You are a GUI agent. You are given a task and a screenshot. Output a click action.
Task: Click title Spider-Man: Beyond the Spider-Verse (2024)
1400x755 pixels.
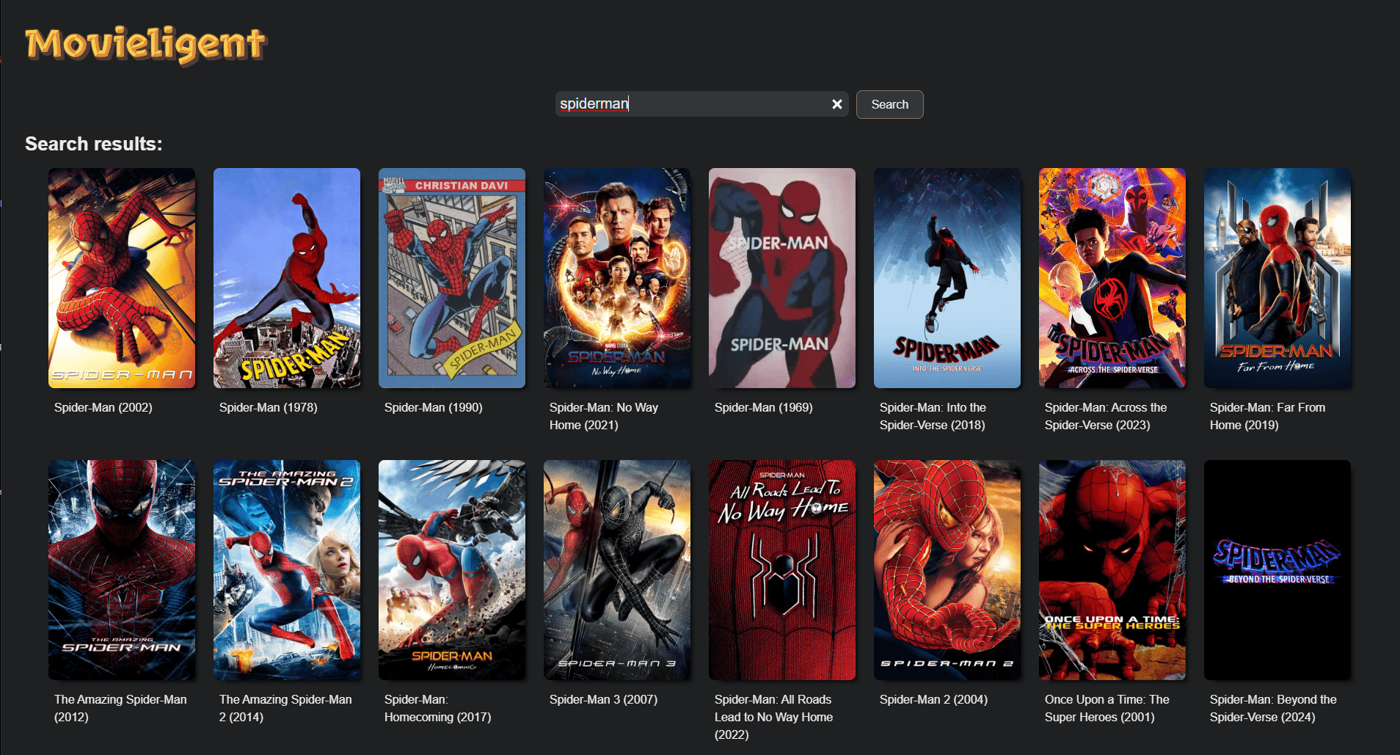[1273, 708]
